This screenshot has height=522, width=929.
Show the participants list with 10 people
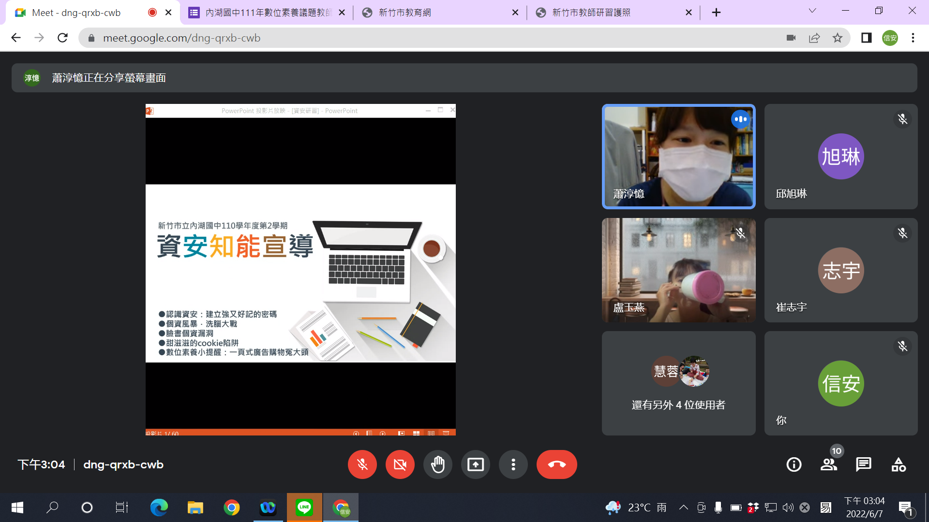829,464
